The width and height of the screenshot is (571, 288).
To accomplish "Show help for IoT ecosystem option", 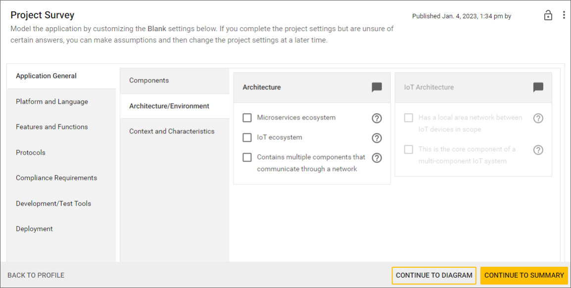I will (x=377, y=138).
